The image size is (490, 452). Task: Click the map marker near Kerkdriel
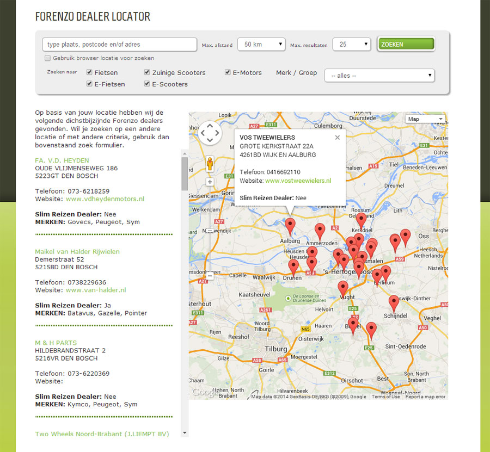pyautogui.click(x=361, y=221)
